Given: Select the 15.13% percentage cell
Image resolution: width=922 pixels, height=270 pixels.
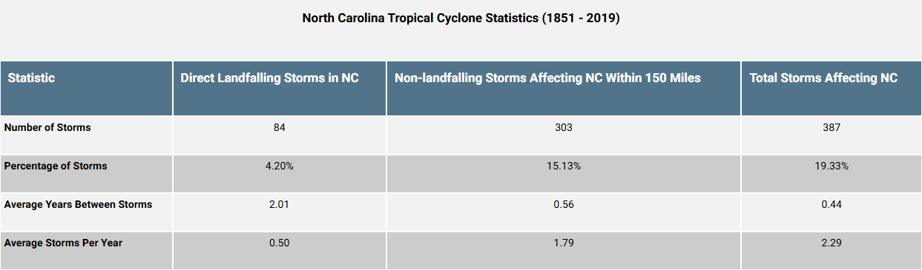Looking at the screenshot, I should tap(564, 166).
